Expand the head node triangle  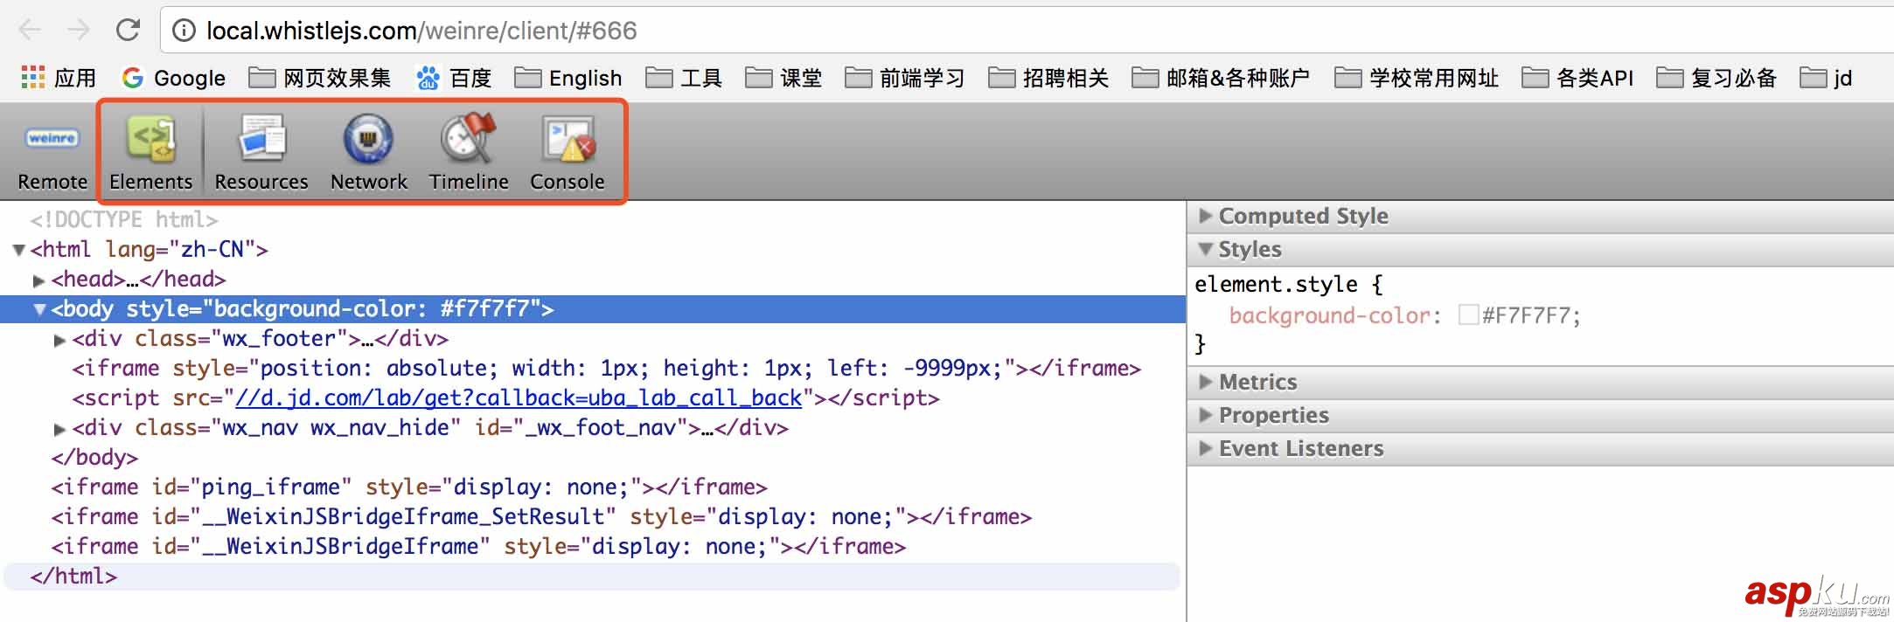point(38,280)
